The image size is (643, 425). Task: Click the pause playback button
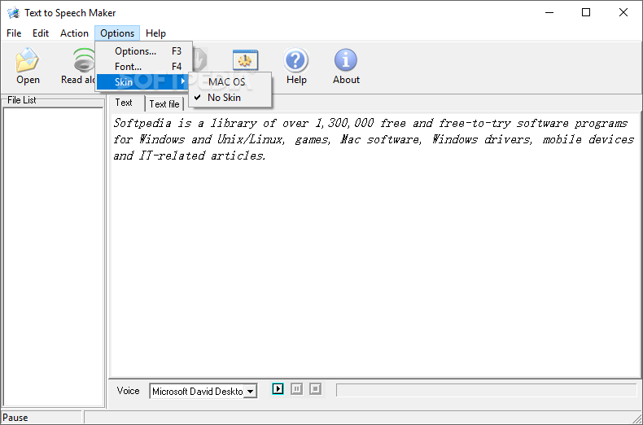click(296, 388)
